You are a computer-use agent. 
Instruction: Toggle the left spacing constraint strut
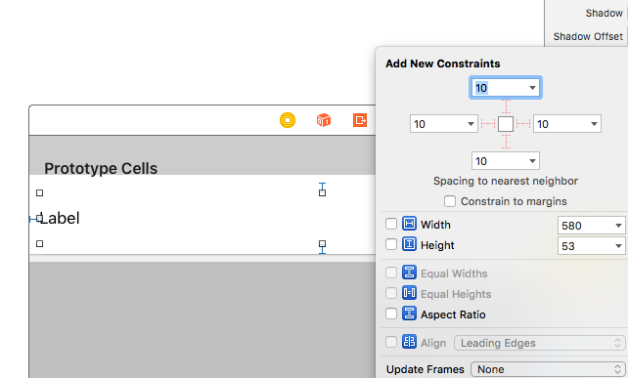coord(488,124)
